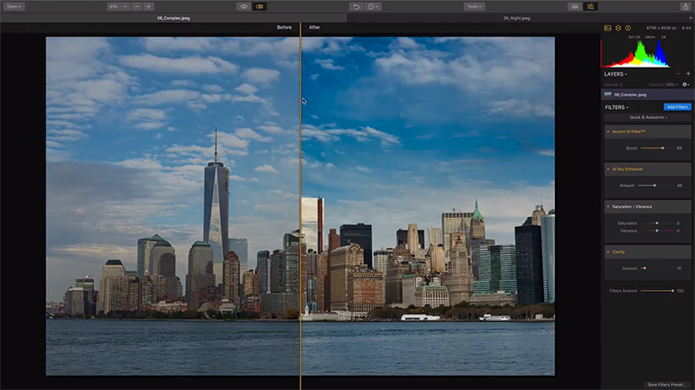Open the layer settings gear menu
695x390 pixels.
685,84
